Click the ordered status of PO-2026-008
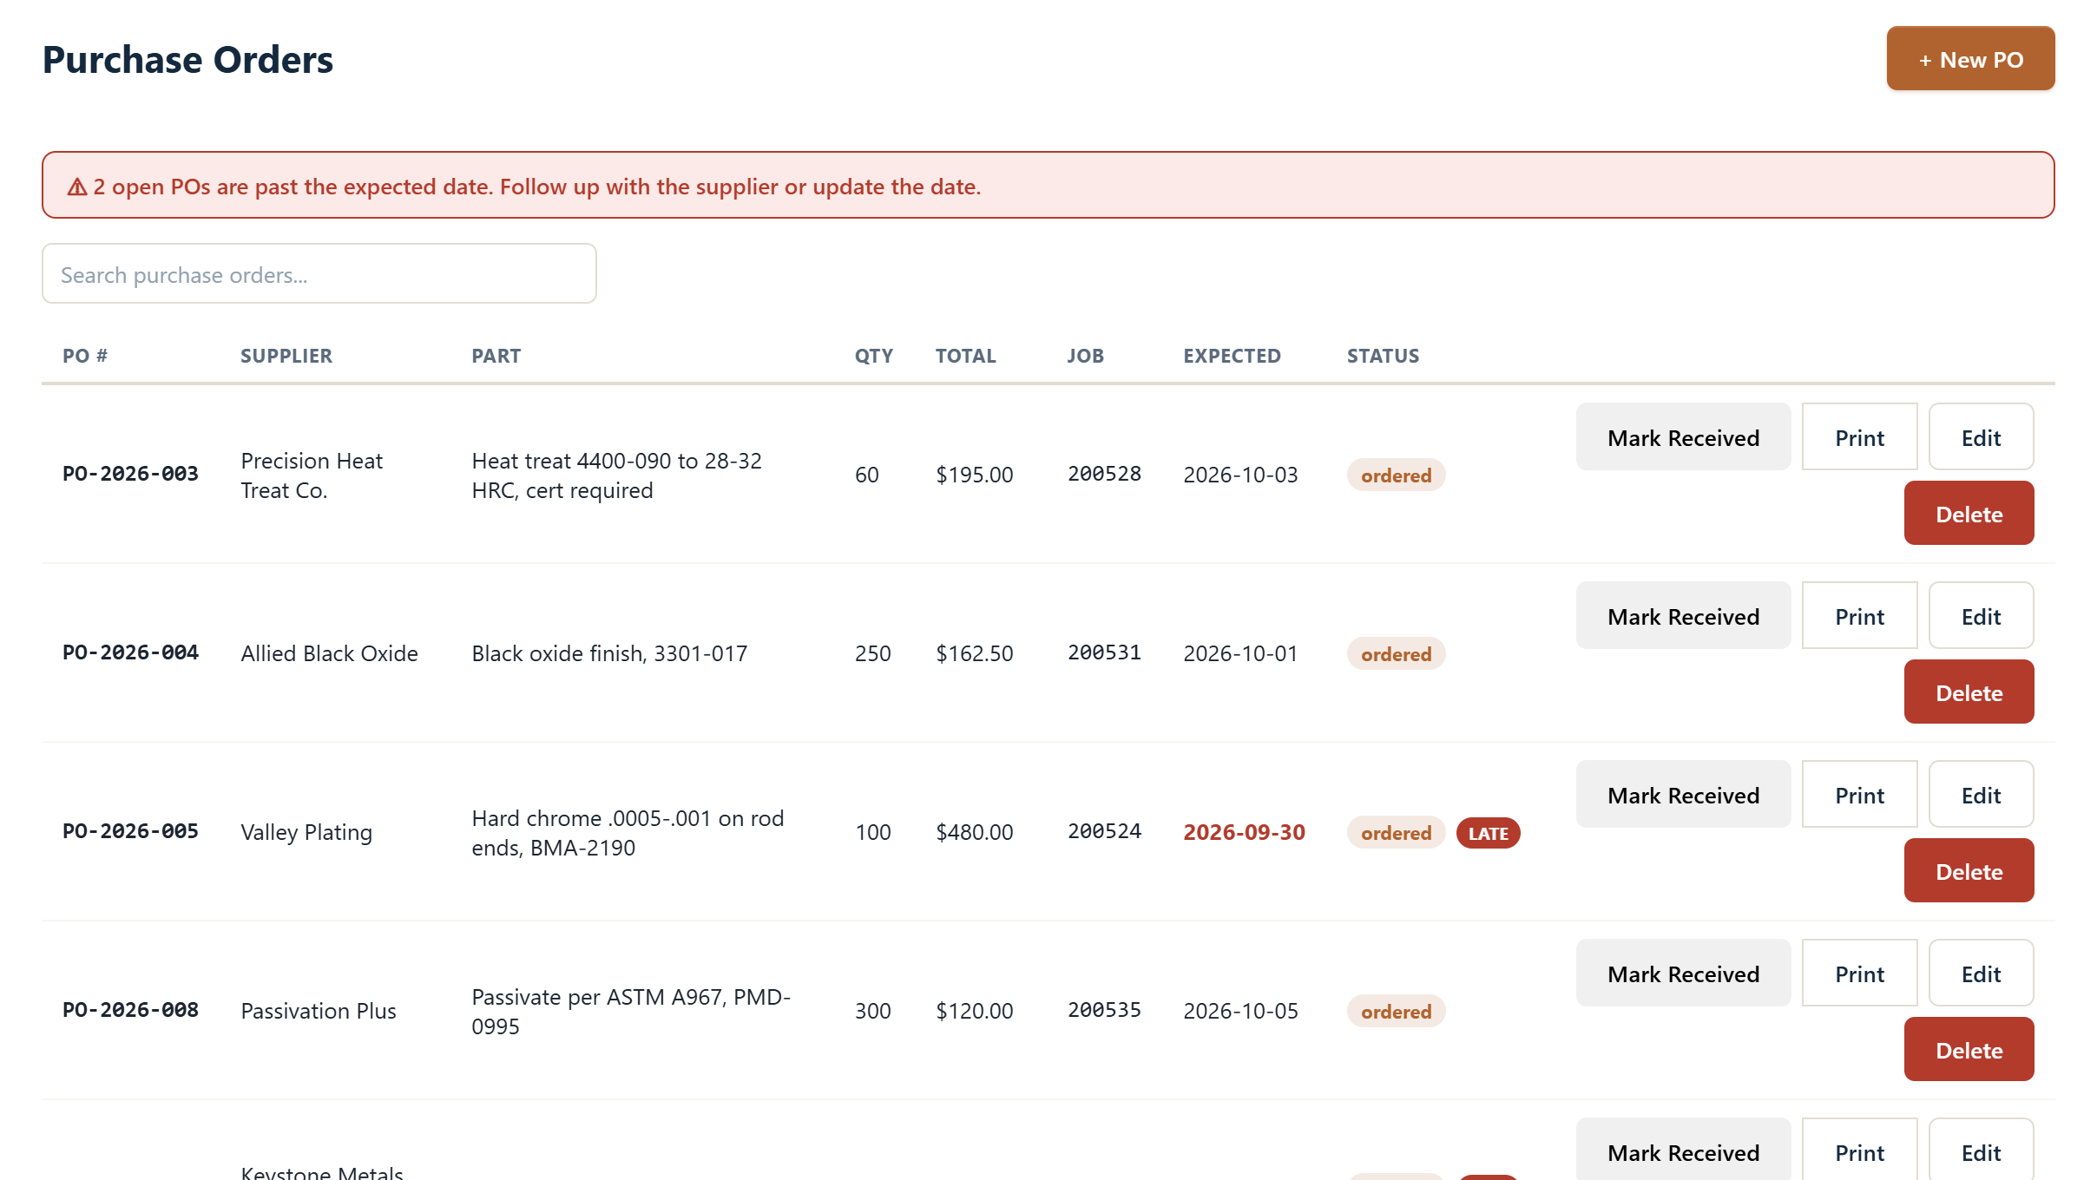 point(1396,1012)
